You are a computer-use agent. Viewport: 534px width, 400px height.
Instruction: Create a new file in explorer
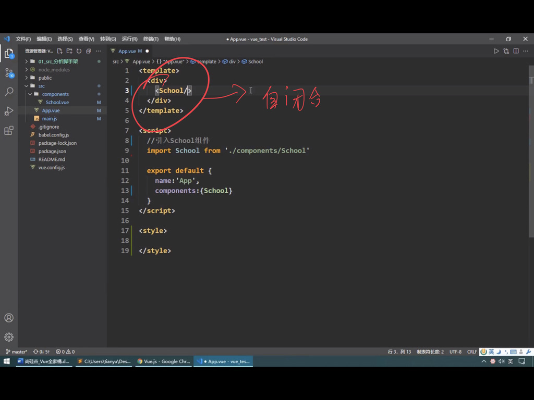[60, 51]
